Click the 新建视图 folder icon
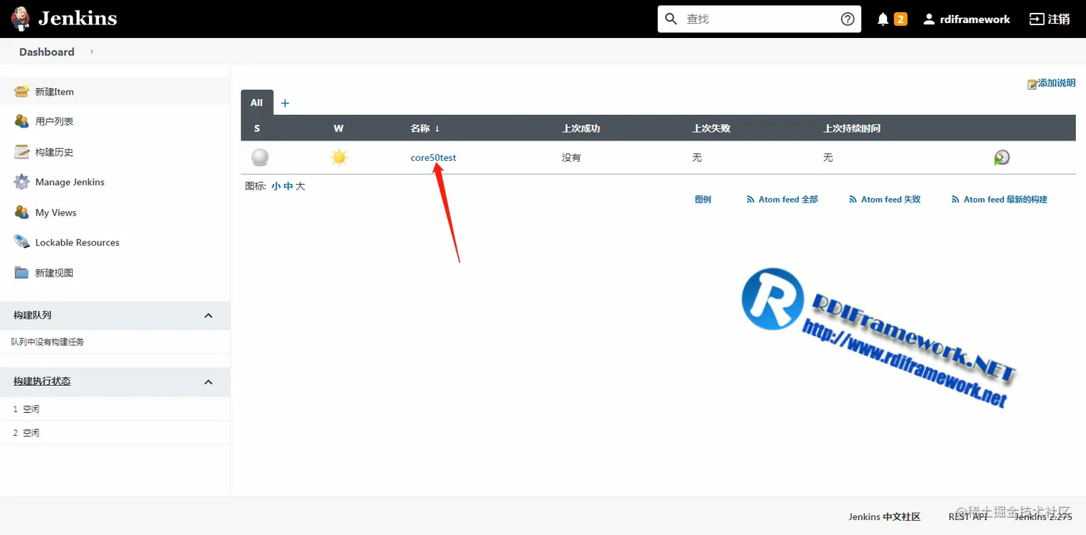Image resolution: width=1086 pixels, height=535 pixels. point(22,272)
